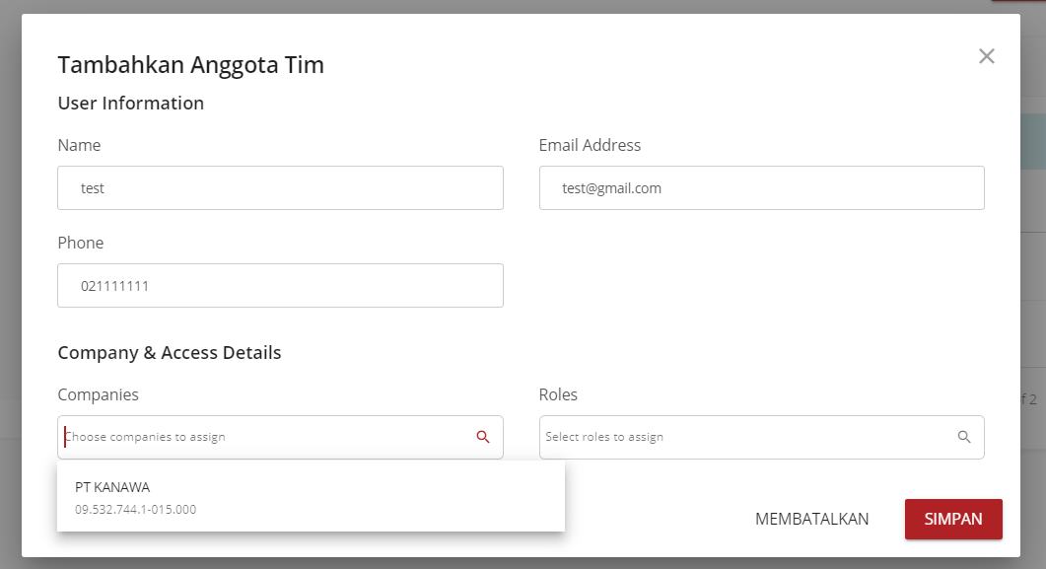This screenshot has width=1046, height=569.
Task: Click the Name field label
Action: pyautogui.click(x=79, y=145)
